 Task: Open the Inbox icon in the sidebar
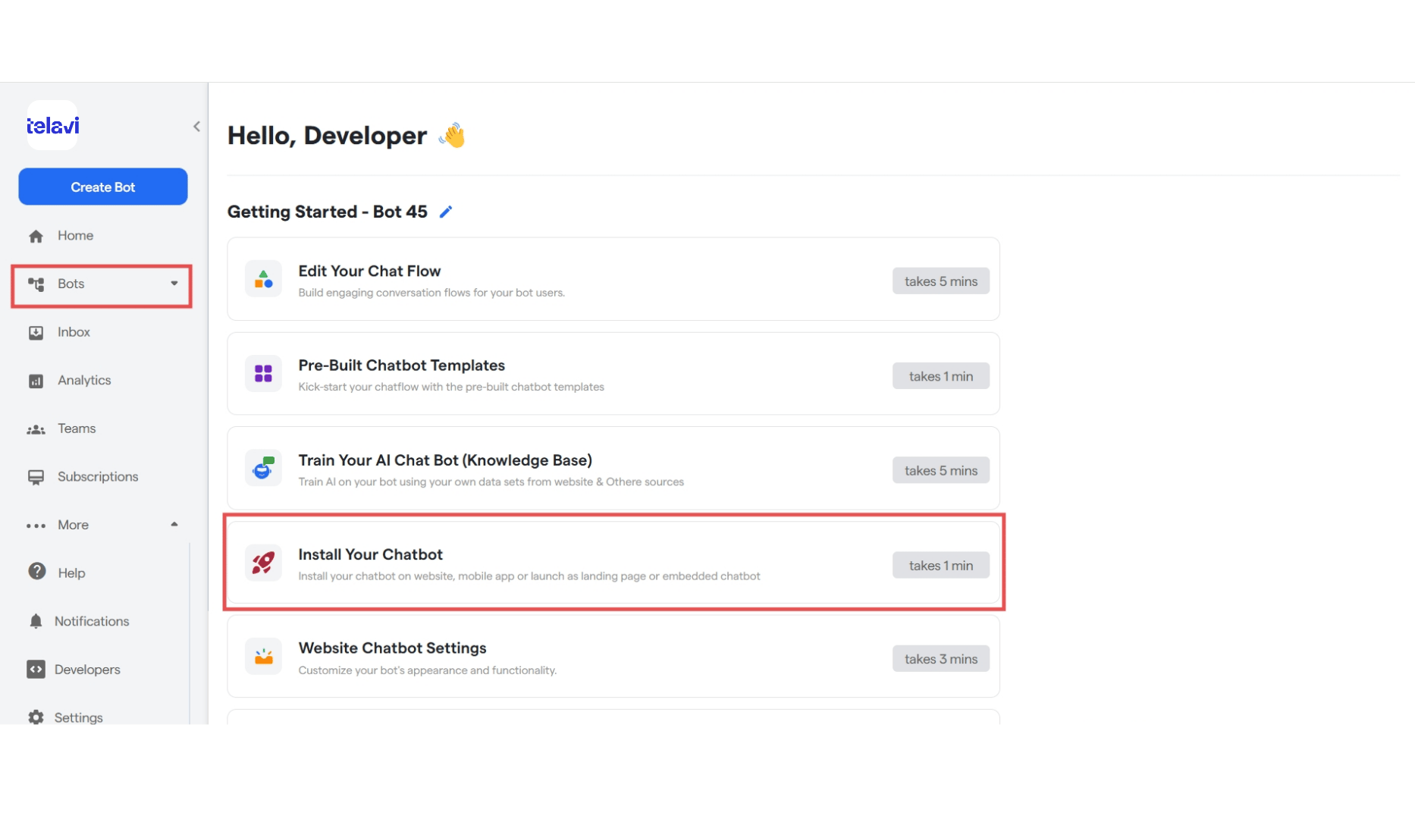(x=36, y=333)
